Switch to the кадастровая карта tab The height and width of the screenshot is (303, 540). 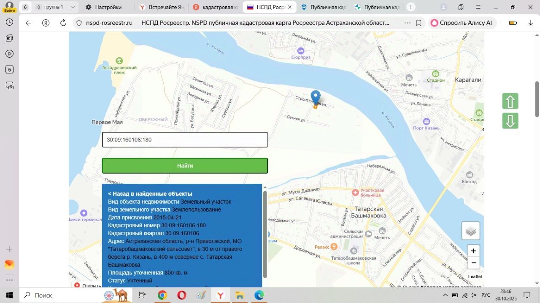tap(215, 7)
